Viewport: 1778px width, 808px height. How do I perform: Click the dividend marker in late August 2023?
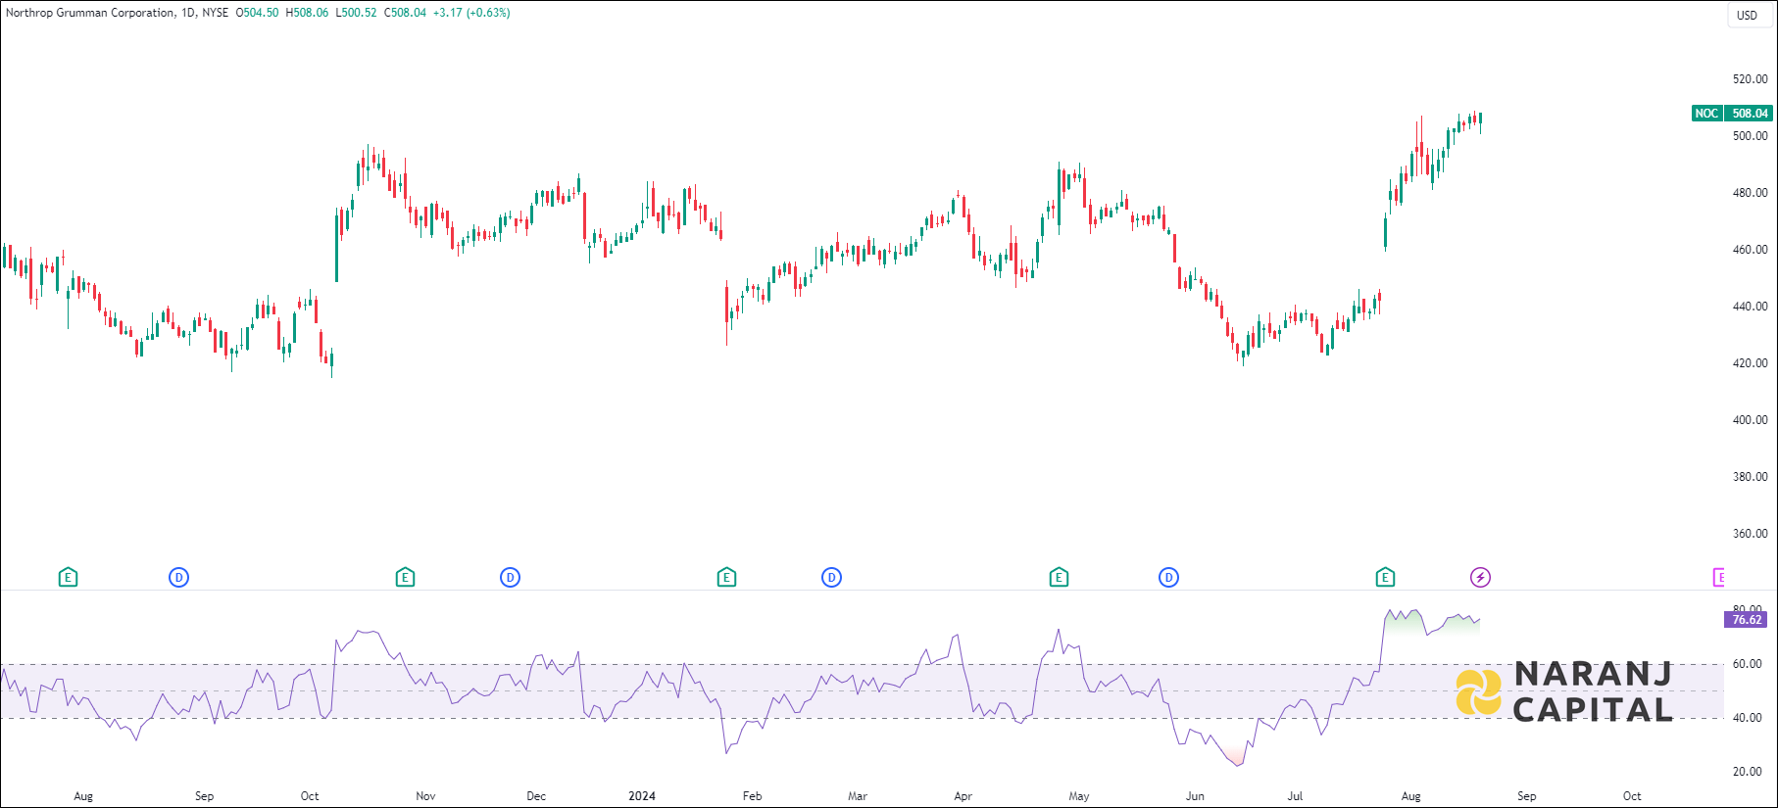click(x=178, y=578)
